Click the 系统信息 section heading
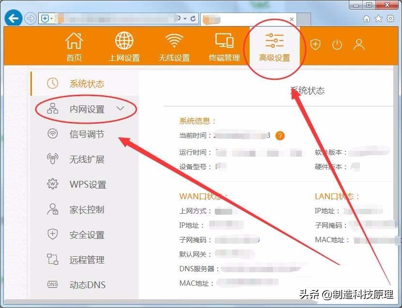Screen dimensions: 402x308 click(197, 121)
